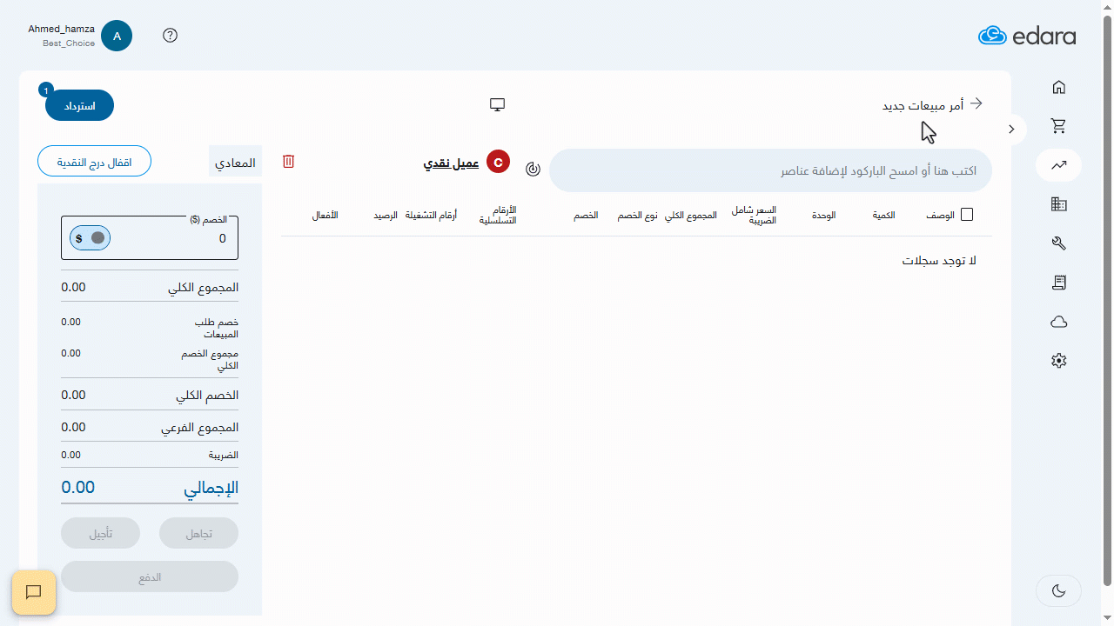Image resolution: width=1114 pixels, height=626 pixels.
Task: Tick the select-all checkbox beside الوصف
Action: 967,215
